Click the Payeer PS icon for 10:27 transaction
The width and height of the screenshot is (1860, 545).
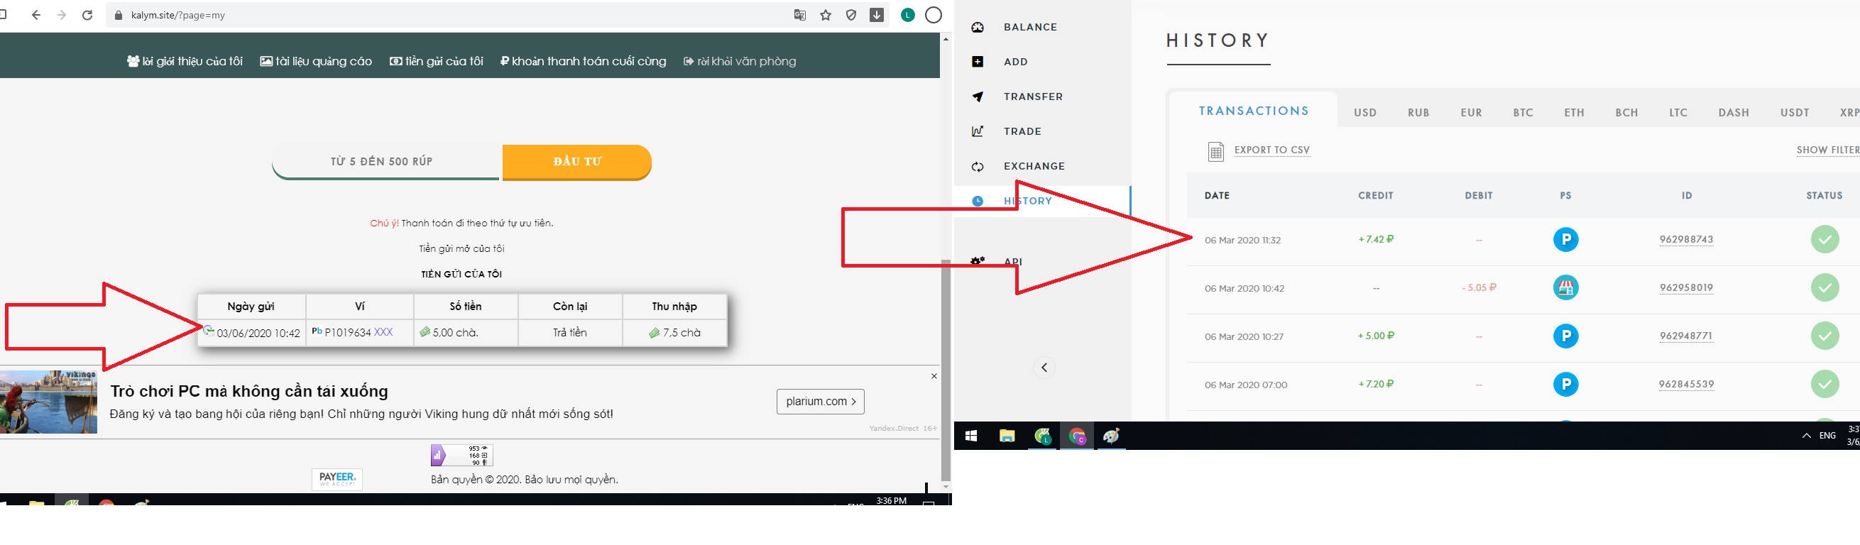click(x=1565, y=336)
